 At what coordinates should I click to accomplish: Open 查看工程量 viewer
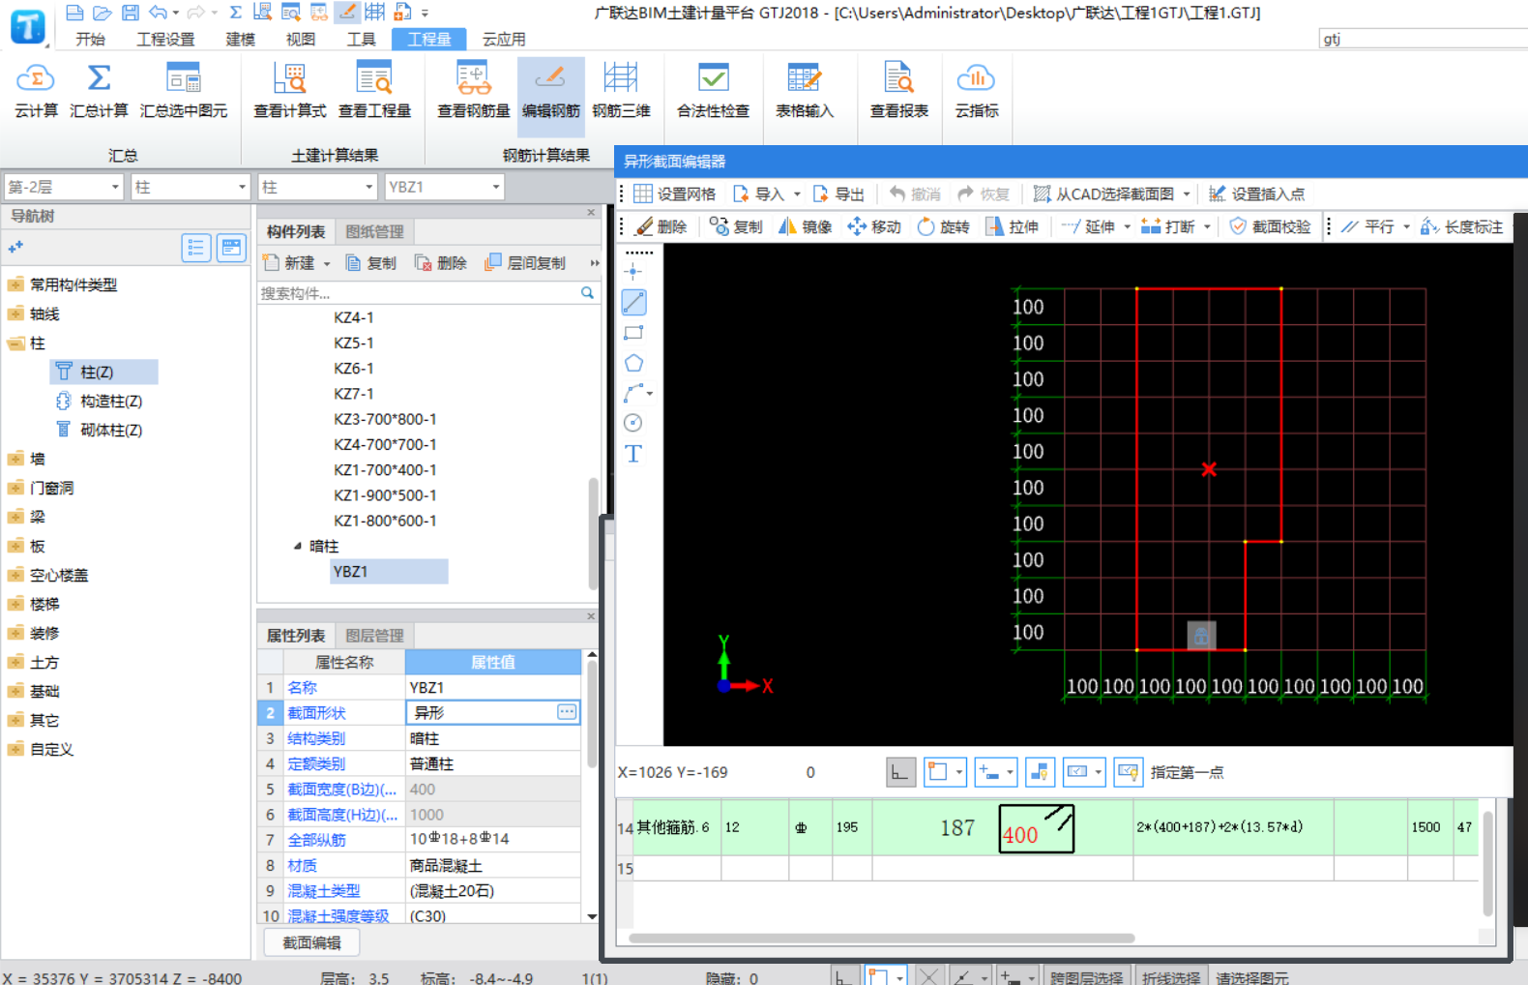coord(374,91)
